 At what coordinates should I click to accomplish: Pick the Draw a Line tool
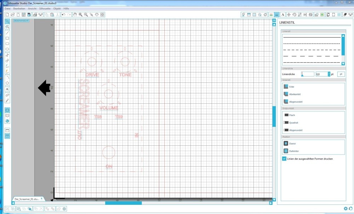pos(7,33)
